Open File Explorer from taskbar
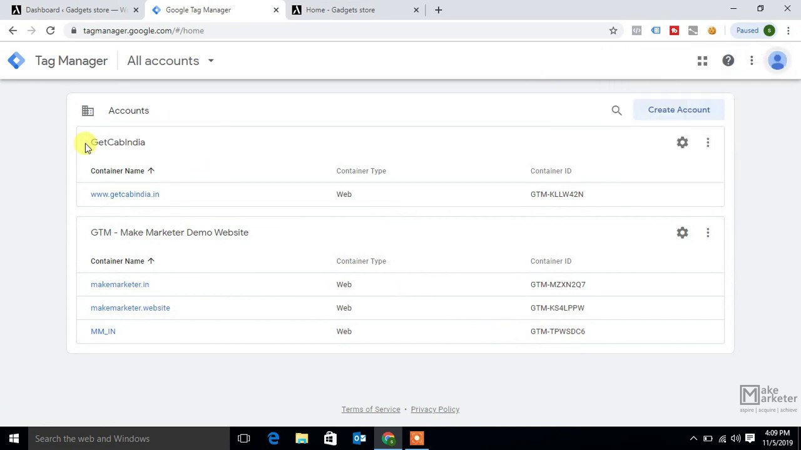Viewport: 801px width, 450px height. [x=302, y=439]
